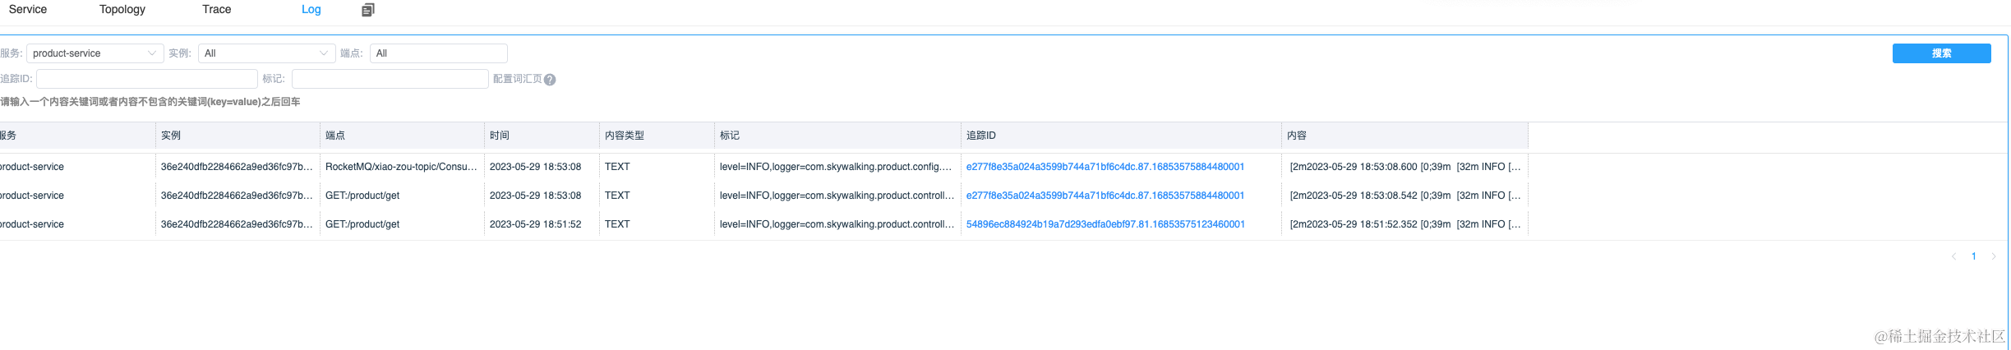Go to the previous page arrow

click(1953, 256)
